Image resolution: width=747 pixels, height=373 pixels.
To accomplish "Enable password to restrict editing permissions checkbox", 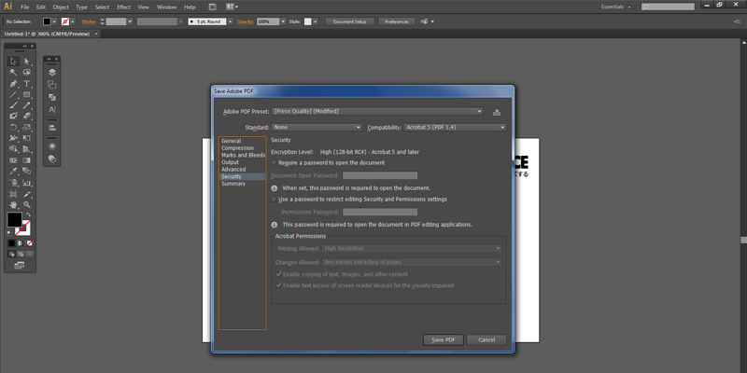I will coord(274,200).
